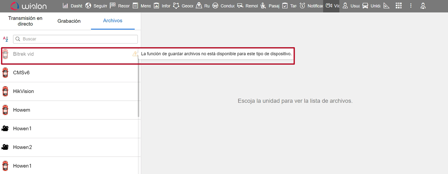Open the Notificaciones alarm clock icon
The image size is (448, 174).
[x=303, y=6]
